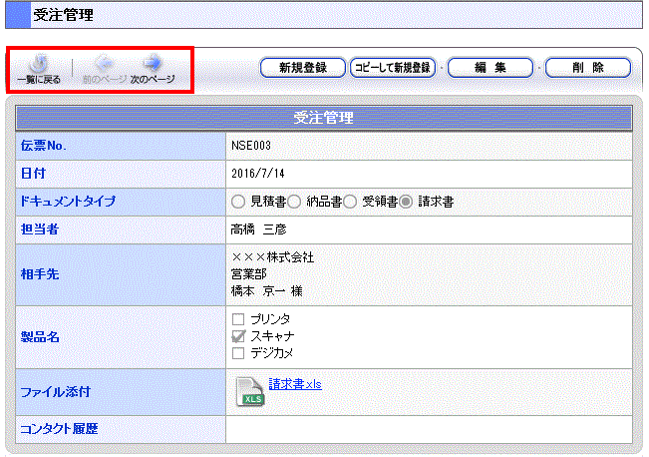Check the プリンタ checkbox

coord(237,318)
